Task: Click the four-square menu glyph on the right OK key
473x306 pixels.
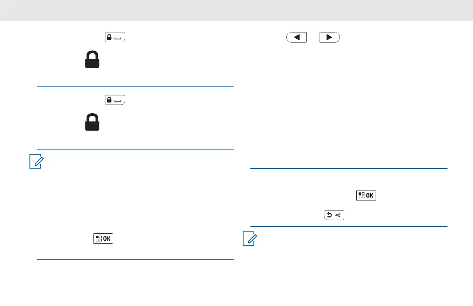Action: point(361,195)
